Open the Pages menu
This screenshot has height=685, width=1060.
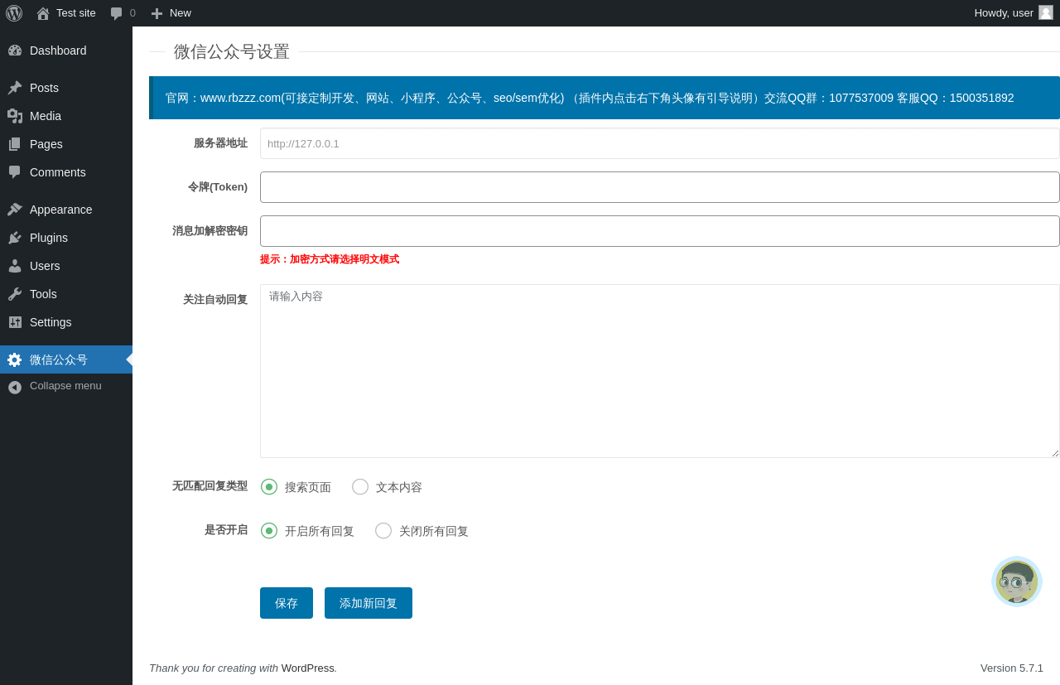coord(66,144)
